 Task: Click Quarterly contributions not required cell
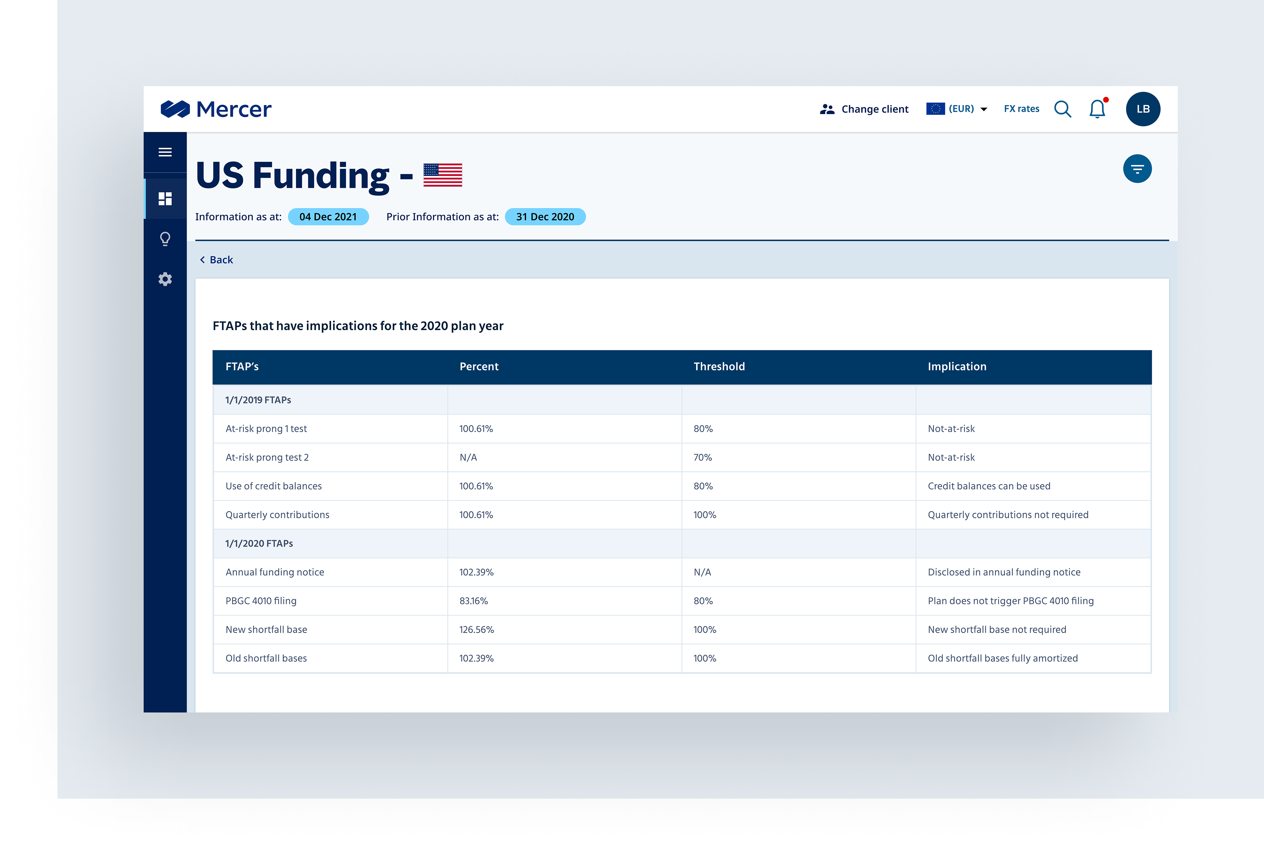[1008, 515]
